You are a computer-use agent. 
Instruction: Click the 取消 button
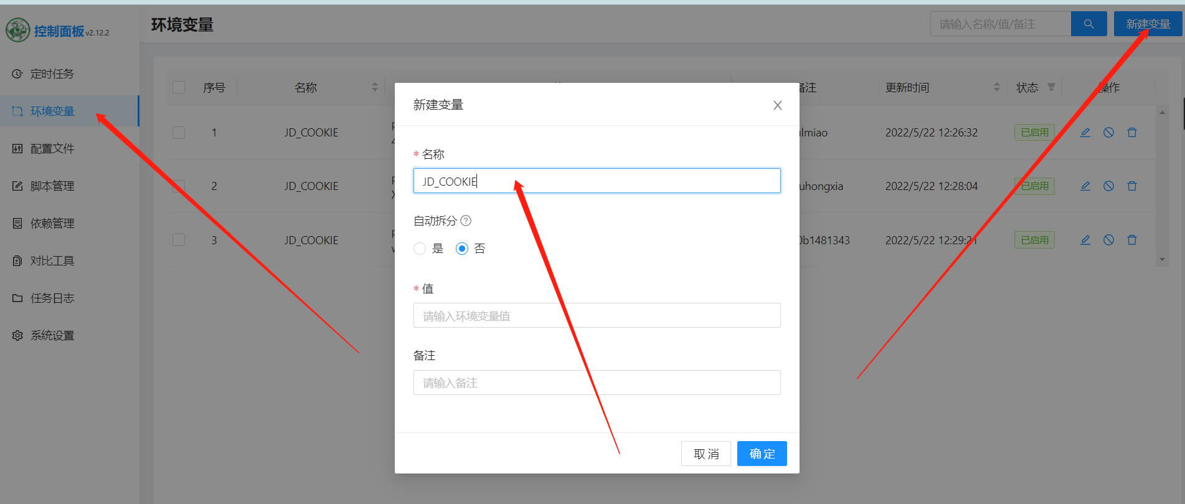click(x=706, y=454)
